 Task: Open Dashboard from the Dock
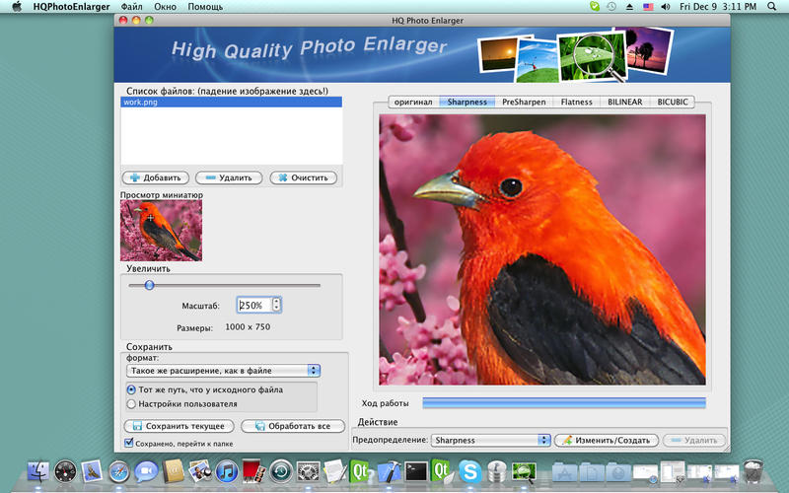[x=65, y=472]
